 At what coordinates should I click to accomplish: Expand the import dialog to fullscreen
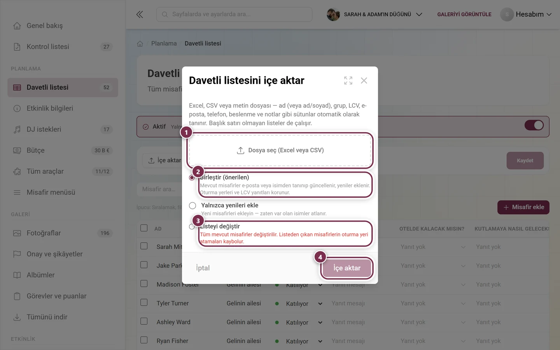click(x=348, y=80)
